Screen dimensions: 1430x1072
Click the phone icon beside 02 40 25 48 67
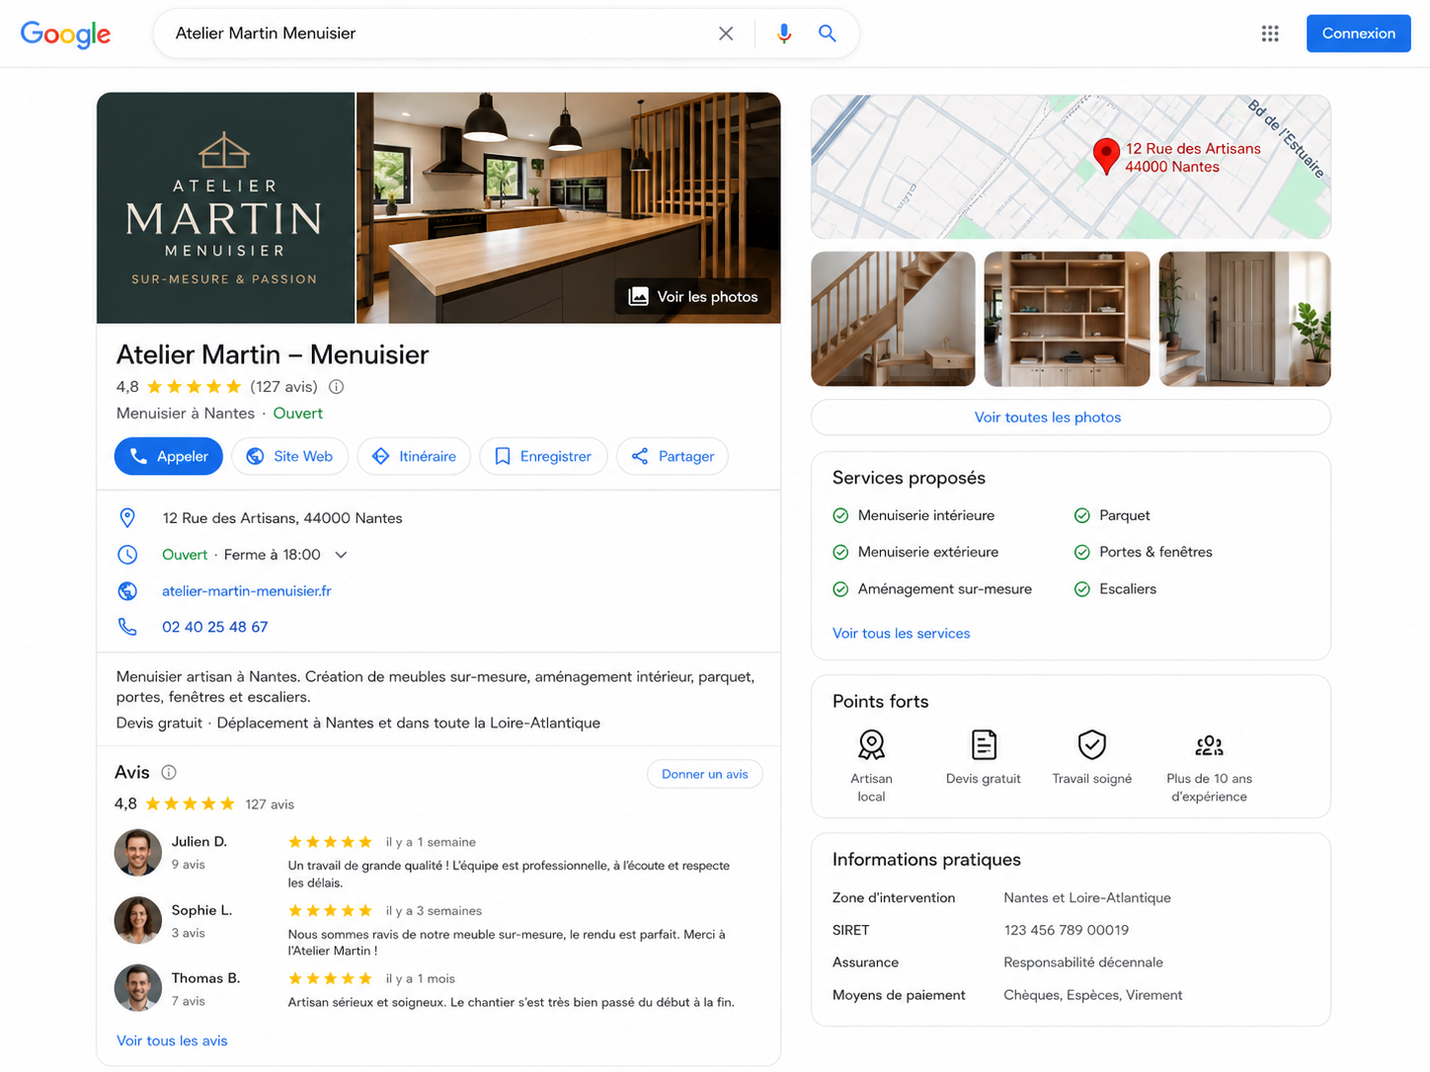[127, 627]
